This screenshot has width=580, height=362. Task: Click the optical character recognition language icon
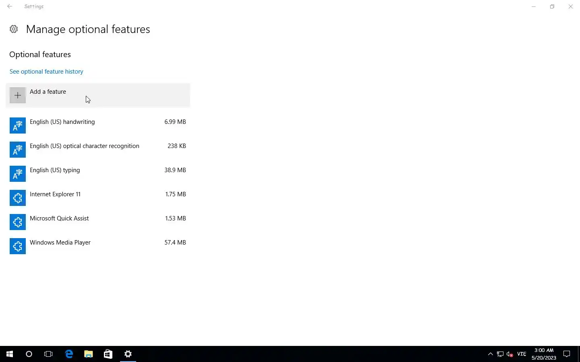18,150
